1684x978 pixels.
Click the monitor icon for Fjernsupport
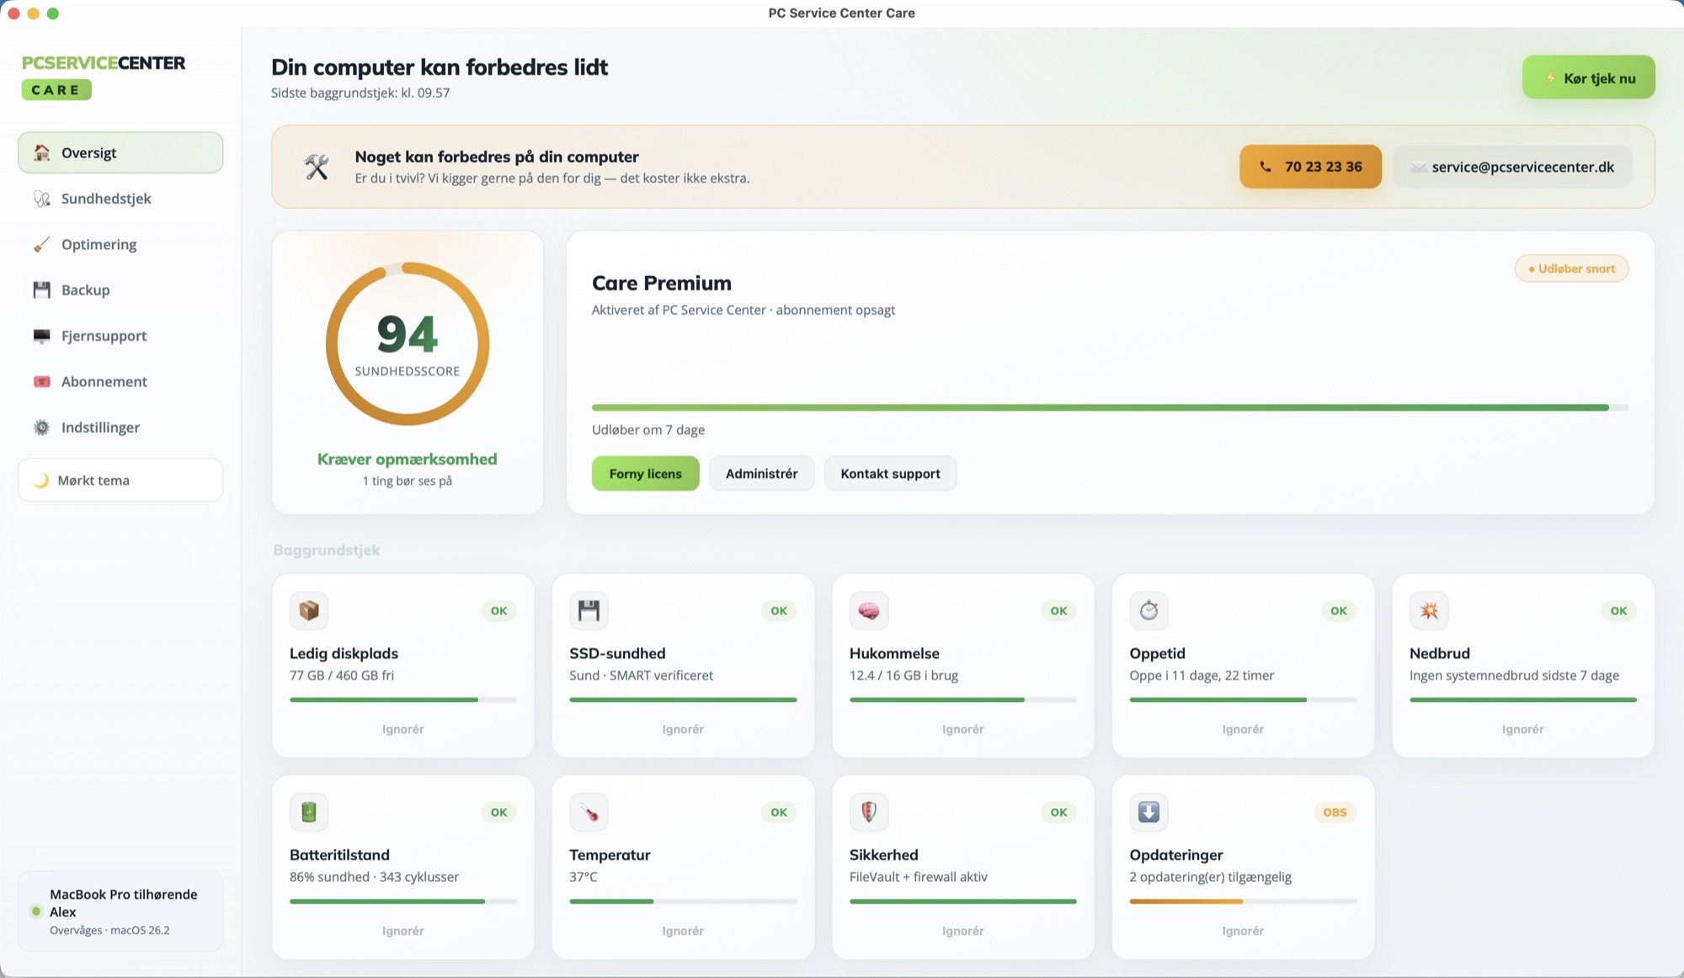click(41, 336)
